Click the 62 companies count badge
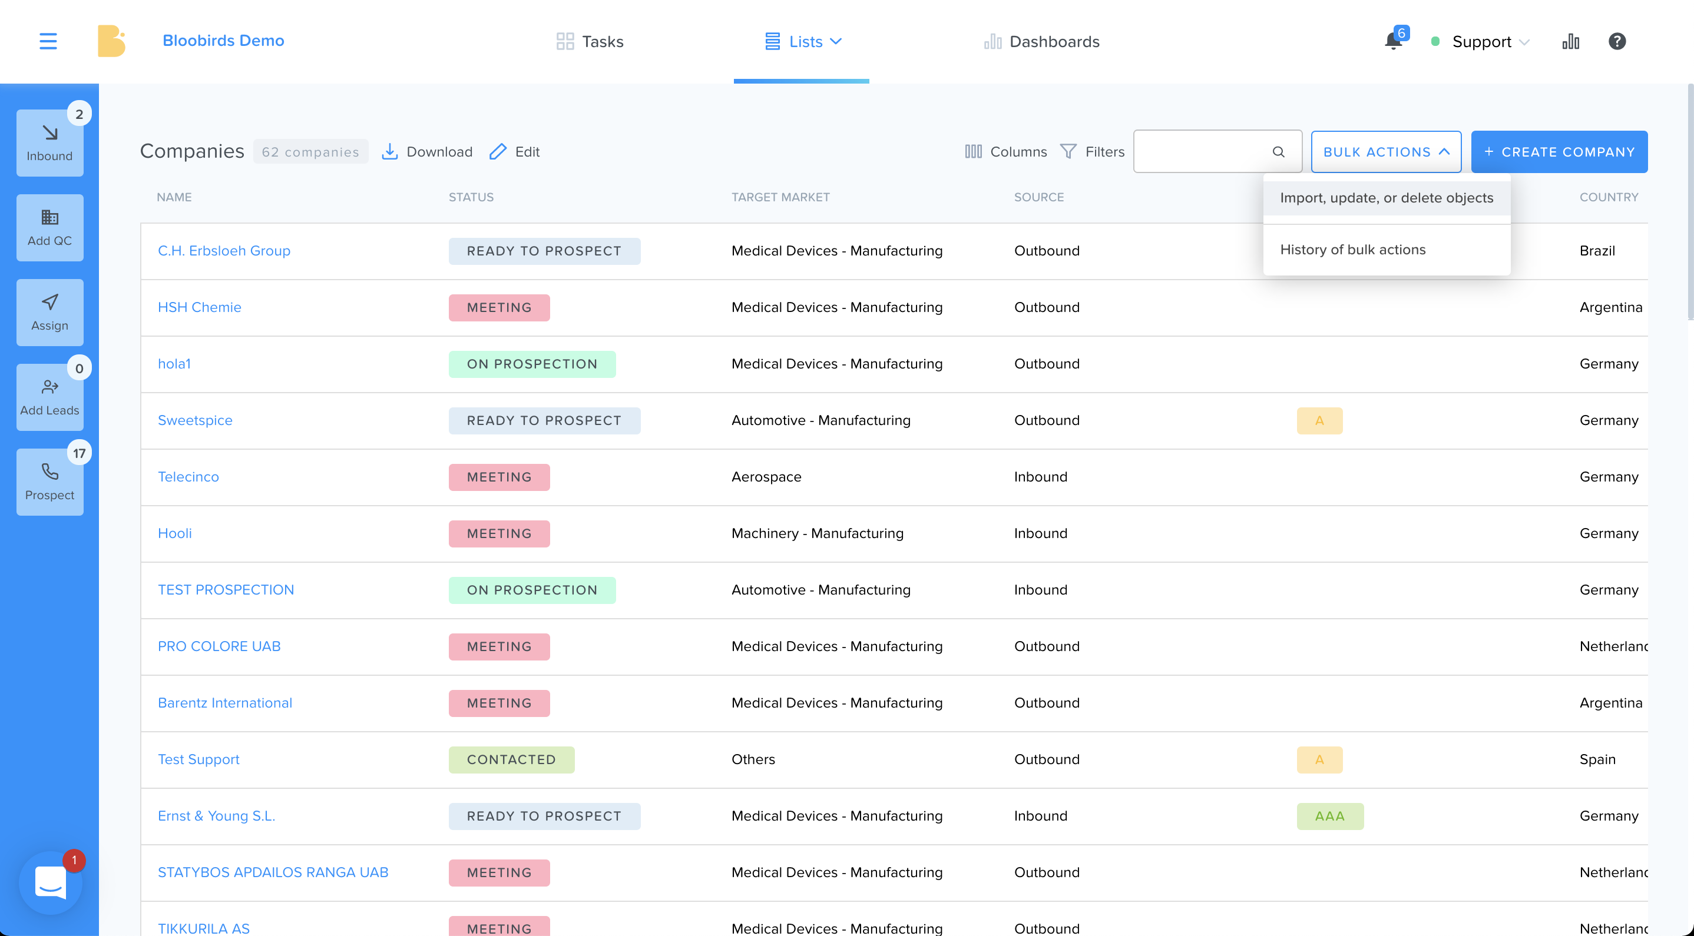The image size is (1694, 936). tap(310, 152)
